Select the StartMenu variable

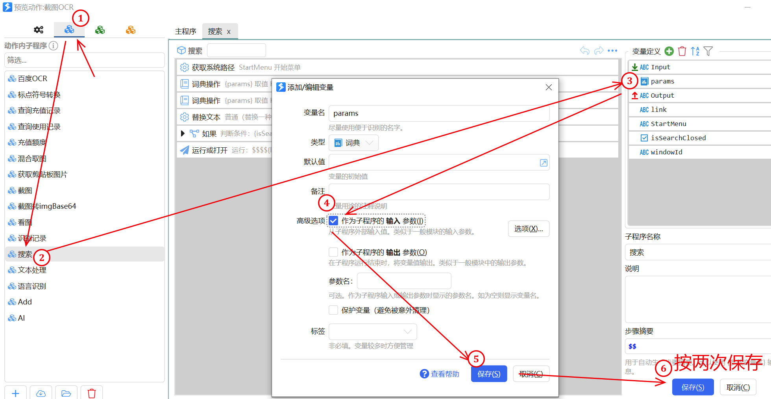[x=700, y=124]
